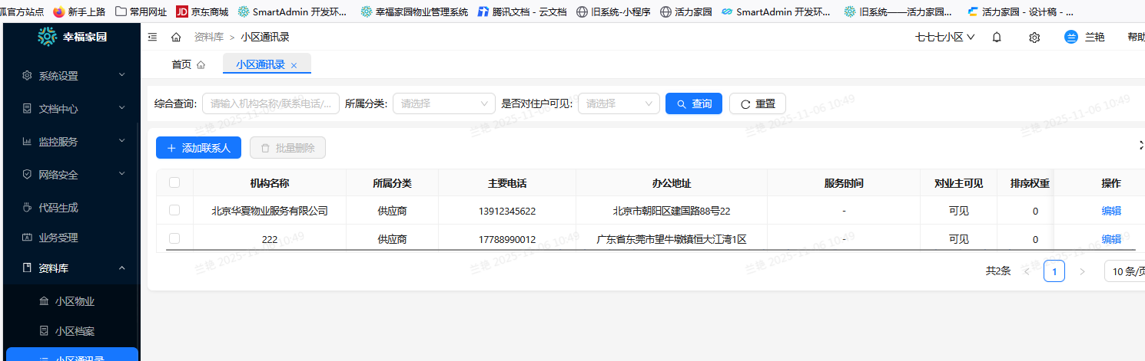Click the 兰艳 user avatar icon
1145x361 pixels.
coord(1071,37)
